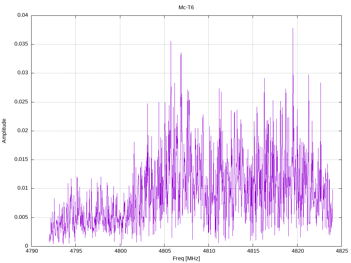Click the 4820 x-axis tick label
The image size is (351, 263).
tap(297, 251)
